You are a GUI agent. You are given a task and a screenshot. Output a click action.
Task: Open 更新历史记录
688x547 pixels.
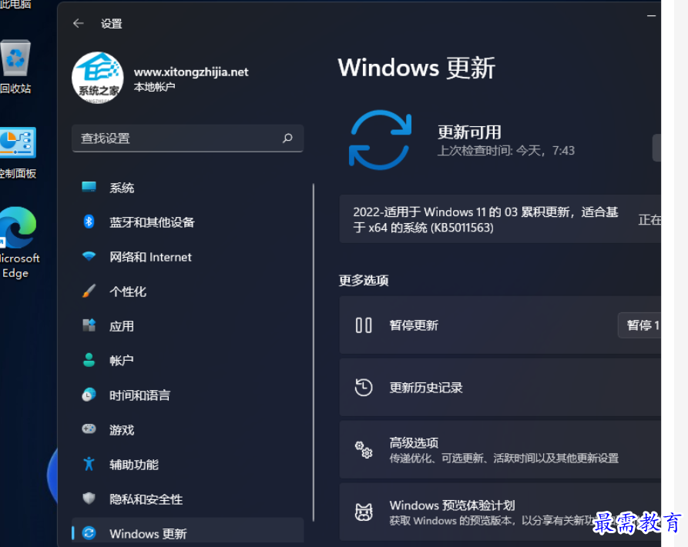[500, 388]
